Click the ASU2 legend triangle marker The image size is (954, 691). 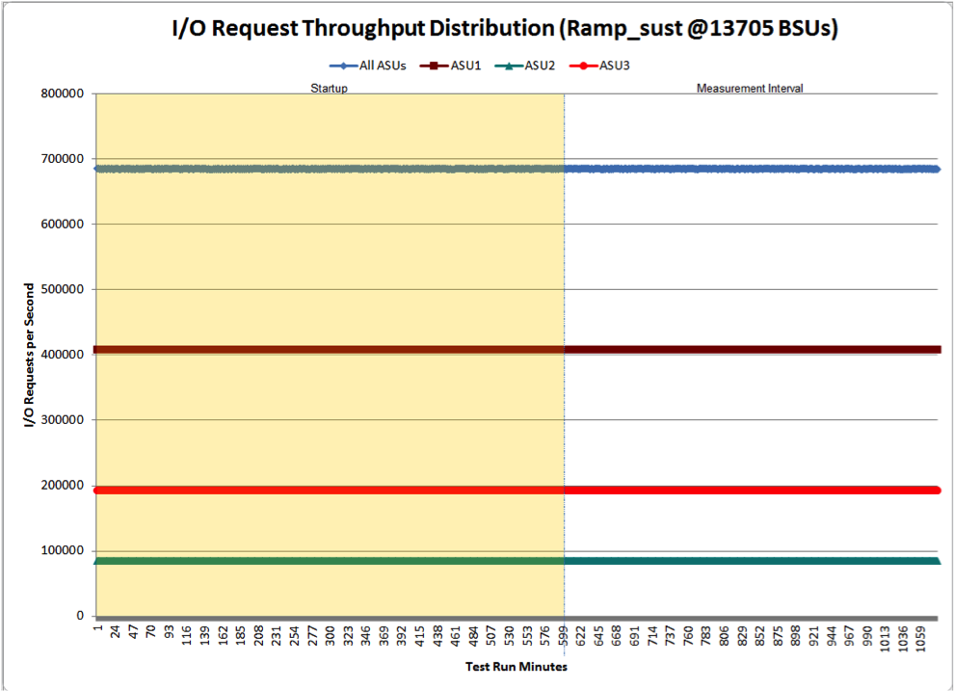coord(509,66)
